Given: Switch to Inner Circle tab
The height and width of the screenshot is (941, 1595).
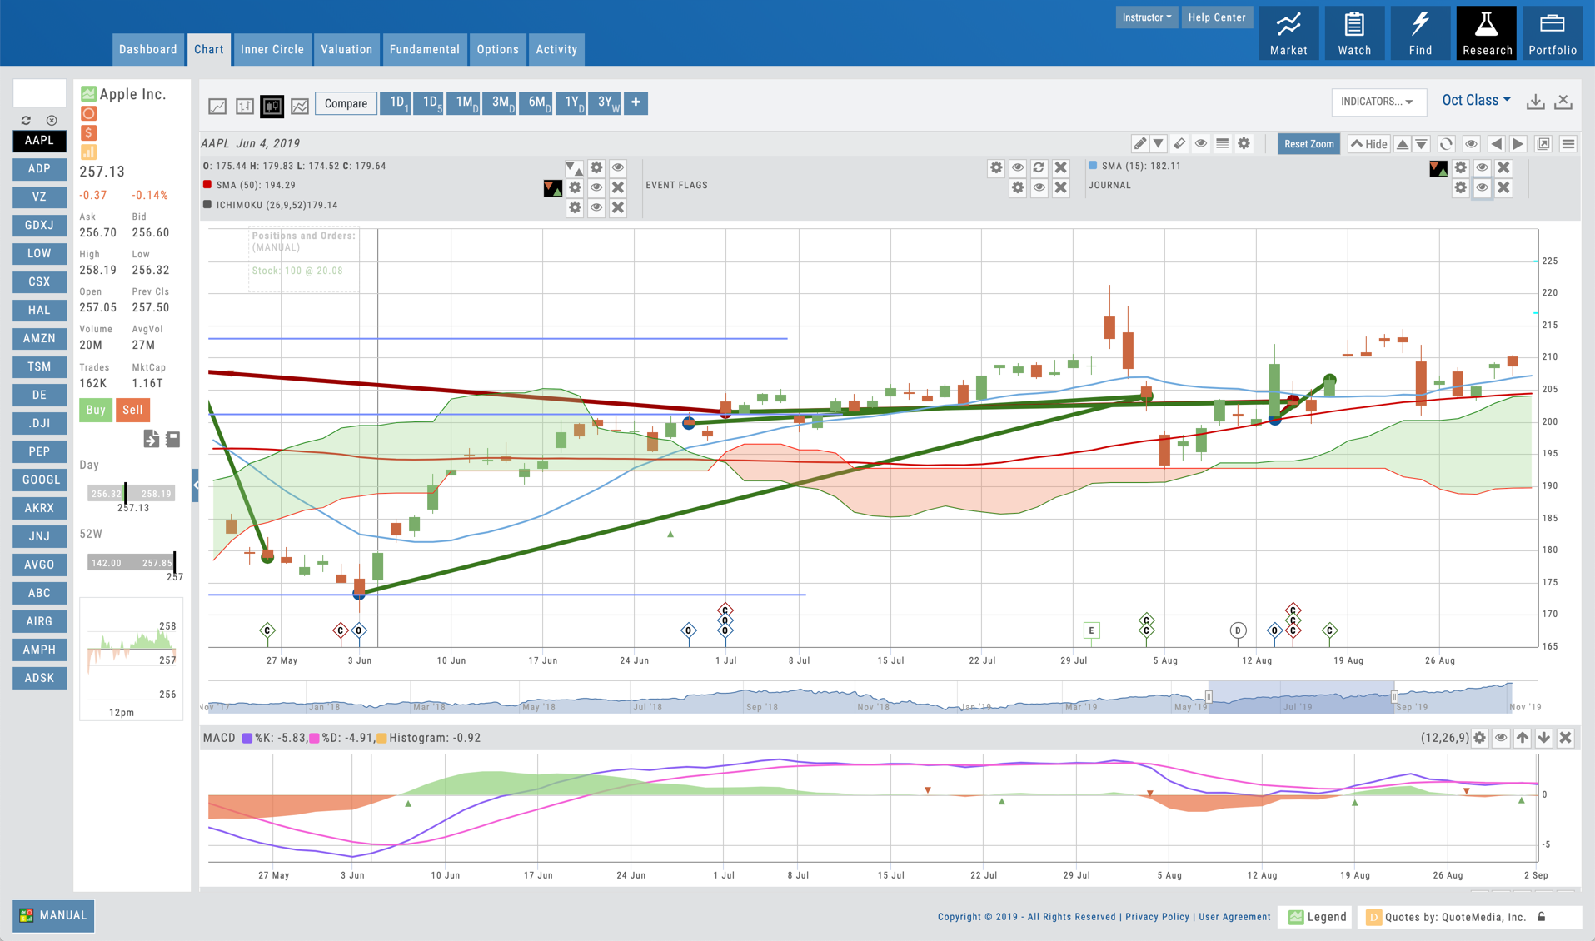Looking at the screenshot, I should (x=272, y=49).
